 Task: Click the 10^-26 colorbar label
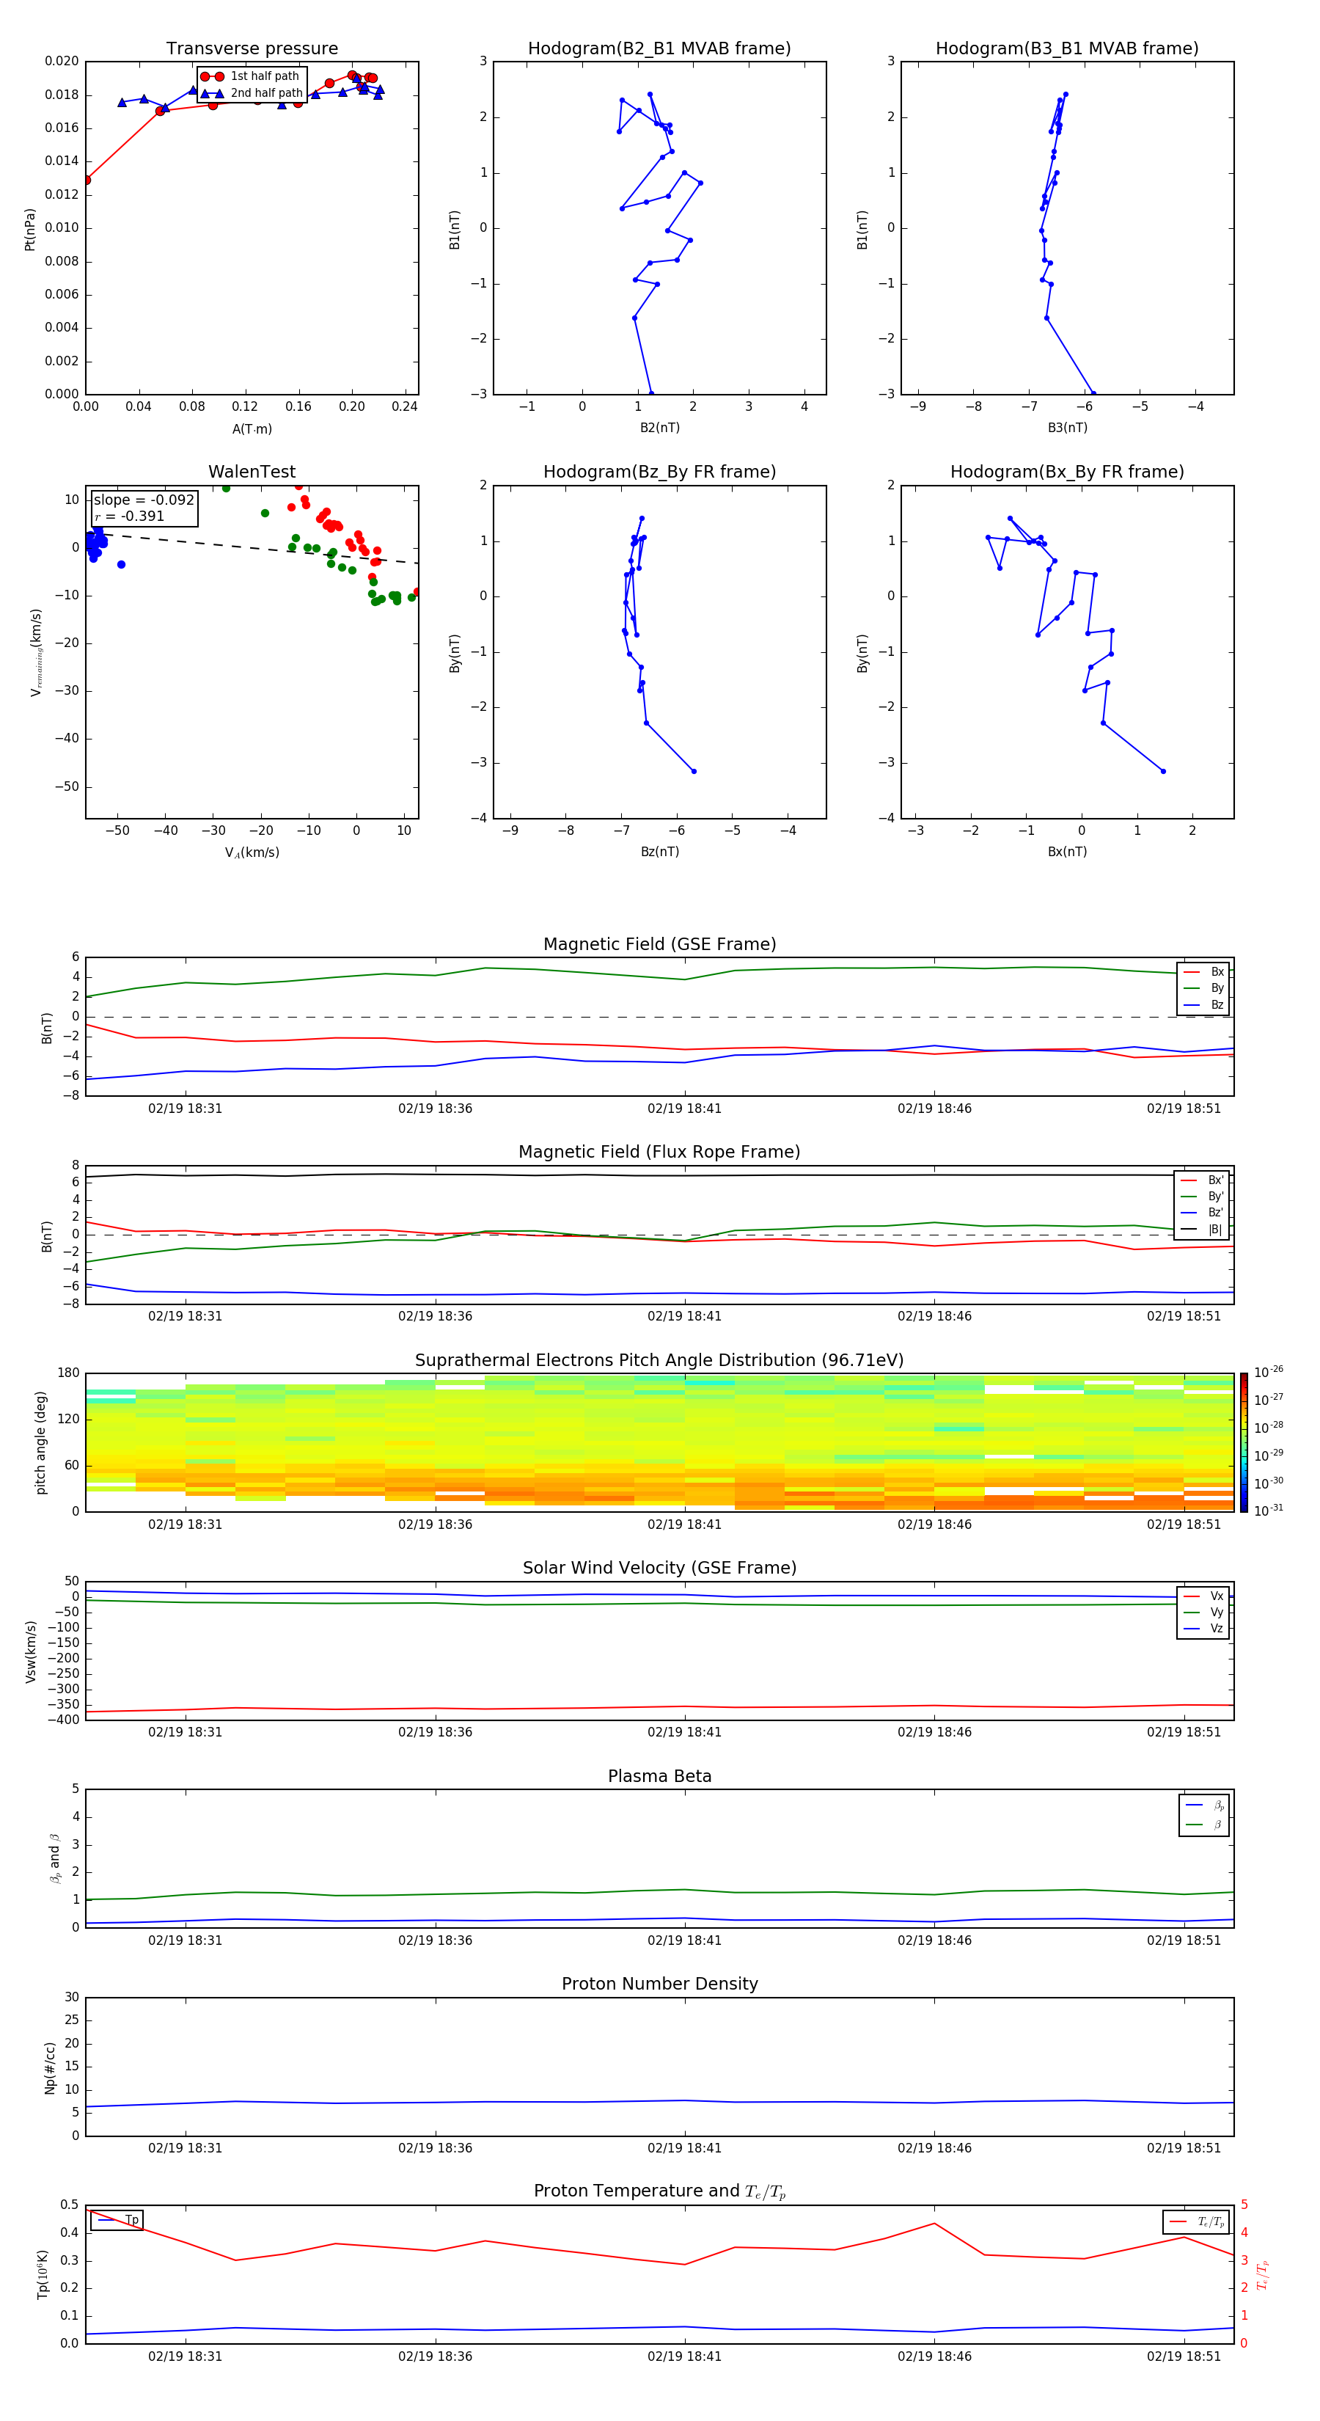pyautogui.click(x=1269, y=1372)
